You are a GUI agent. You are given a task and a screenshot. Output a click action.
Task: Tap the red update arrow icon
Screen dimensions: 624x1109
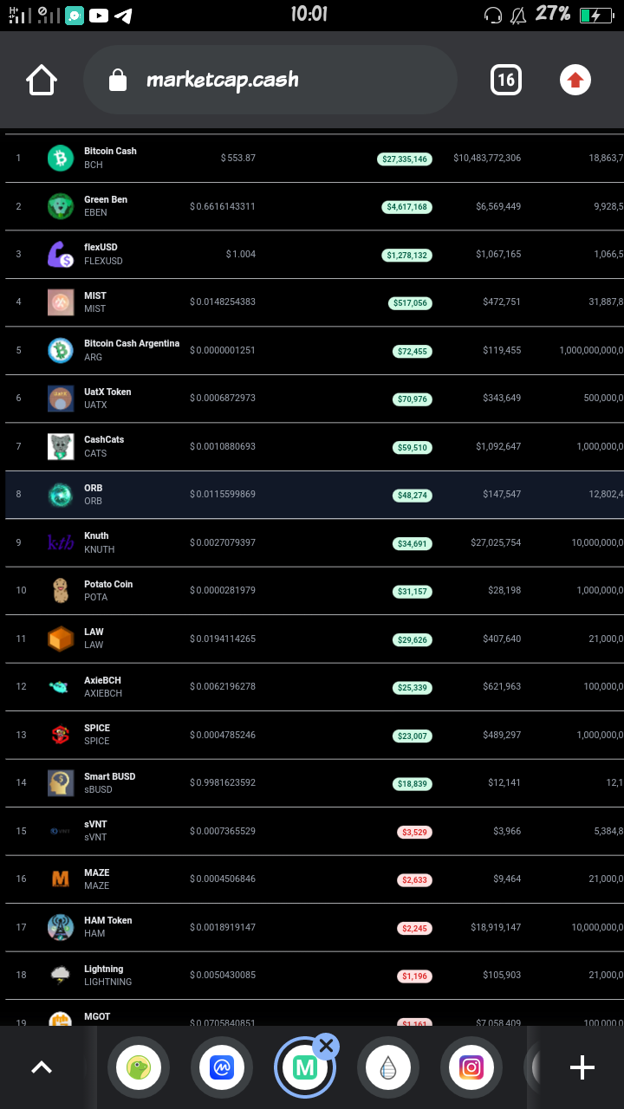click(x=575, y=80)
